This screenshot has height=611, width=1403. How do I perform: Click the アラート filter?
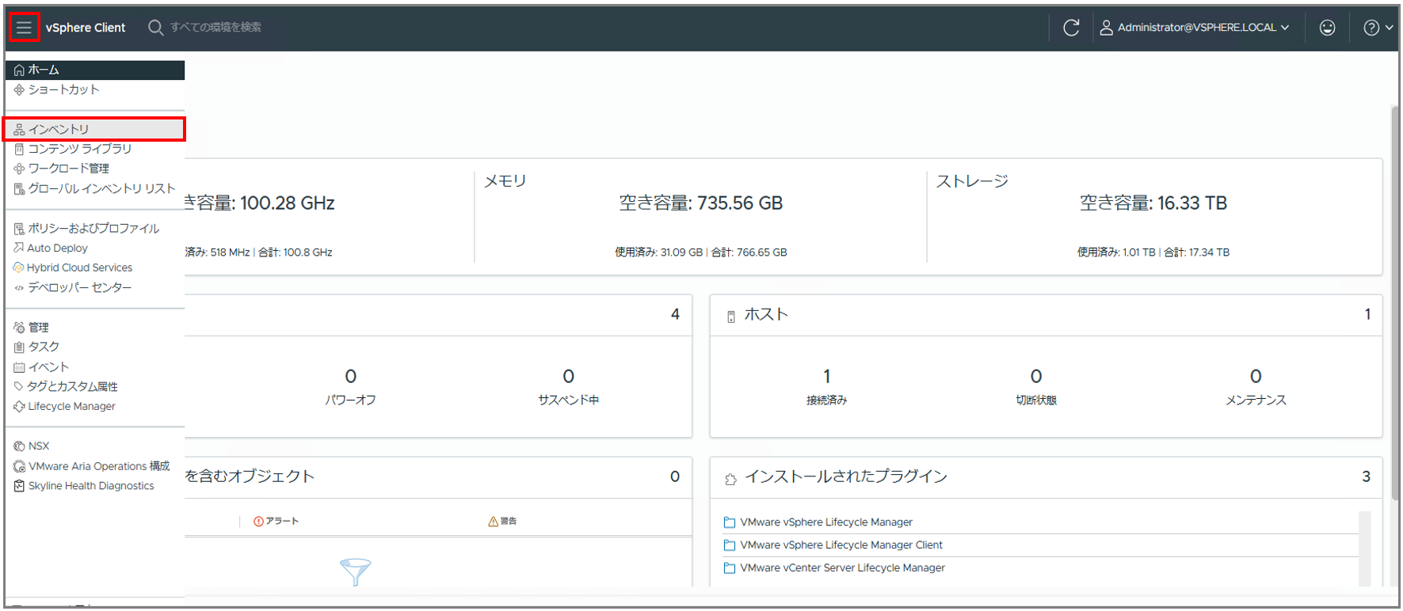276,521
